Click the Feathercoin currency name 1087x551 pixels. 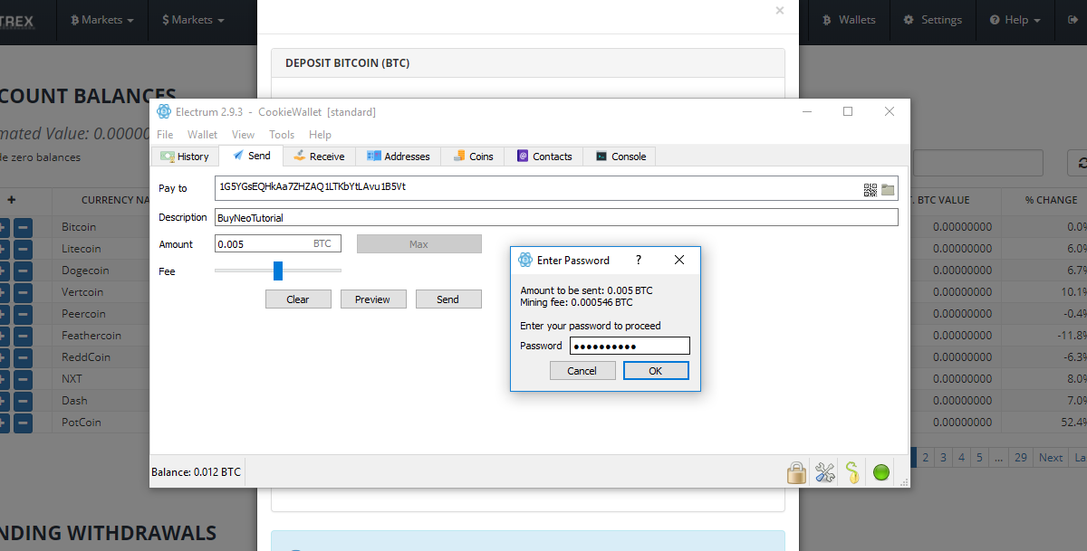coord(91,336)
